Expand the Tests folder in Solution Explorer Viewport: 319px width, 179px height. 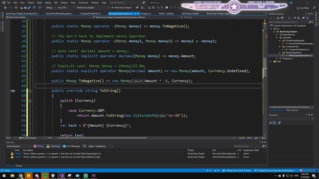(x=271, y=62)
